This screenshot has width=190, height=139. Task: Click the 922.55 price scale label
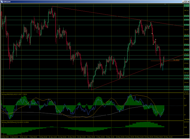(x=186, y=30)
